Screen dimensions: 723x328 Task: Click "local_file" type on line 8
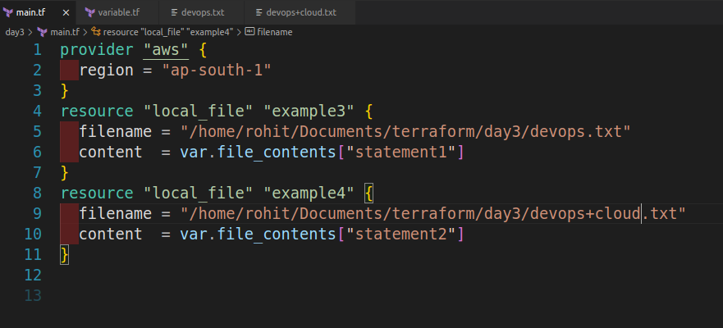(x=199, y=193)
